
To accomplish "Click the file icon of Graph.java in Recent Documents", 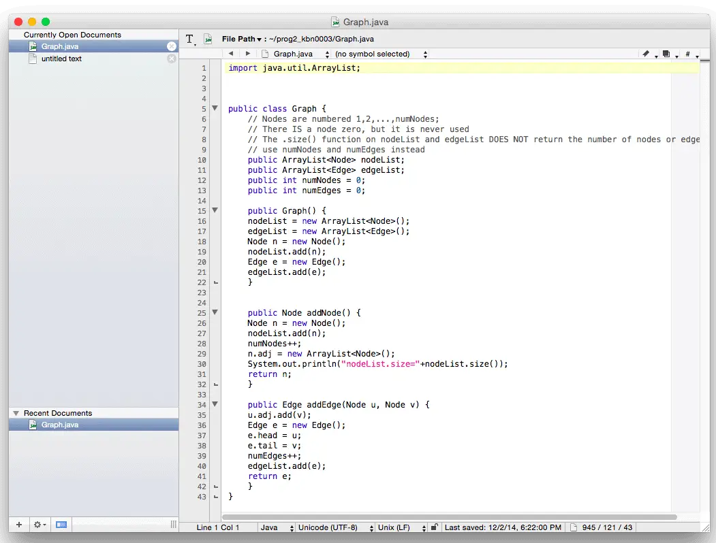I will click(33, 425).
